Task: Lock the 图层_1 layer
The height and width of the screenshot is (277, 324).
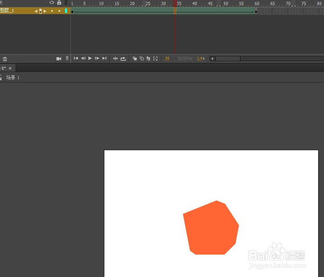Action: point(59,11)
